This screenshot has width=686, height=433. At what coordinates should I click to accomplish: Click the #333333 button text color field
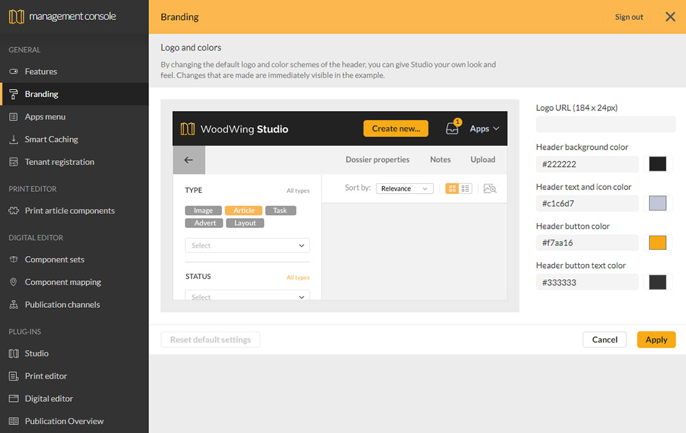tap(587, 282)
